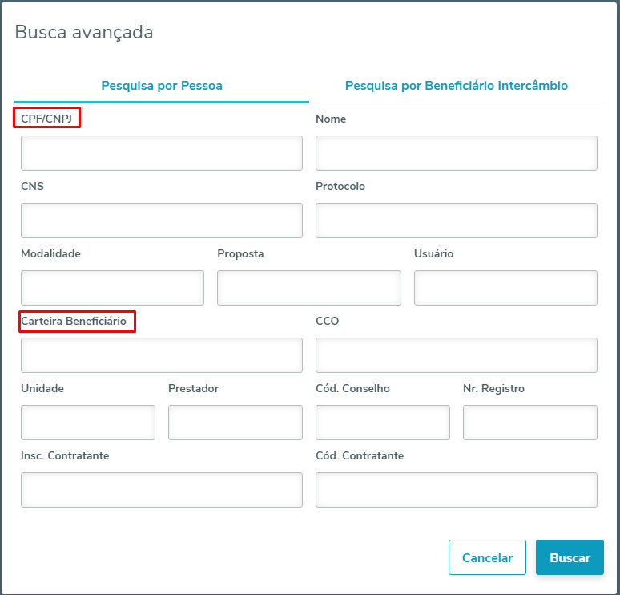This screenshot has width=620, height=595.
Task: Select the Usuário input field
Action: 505,288
